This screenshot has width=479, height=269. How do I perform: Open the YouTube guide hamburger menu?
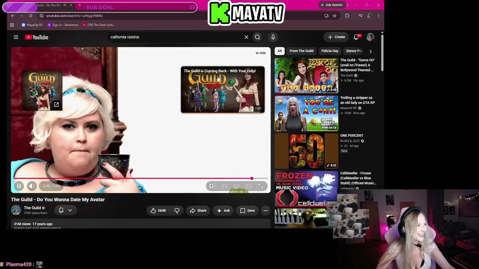[16, 37]
